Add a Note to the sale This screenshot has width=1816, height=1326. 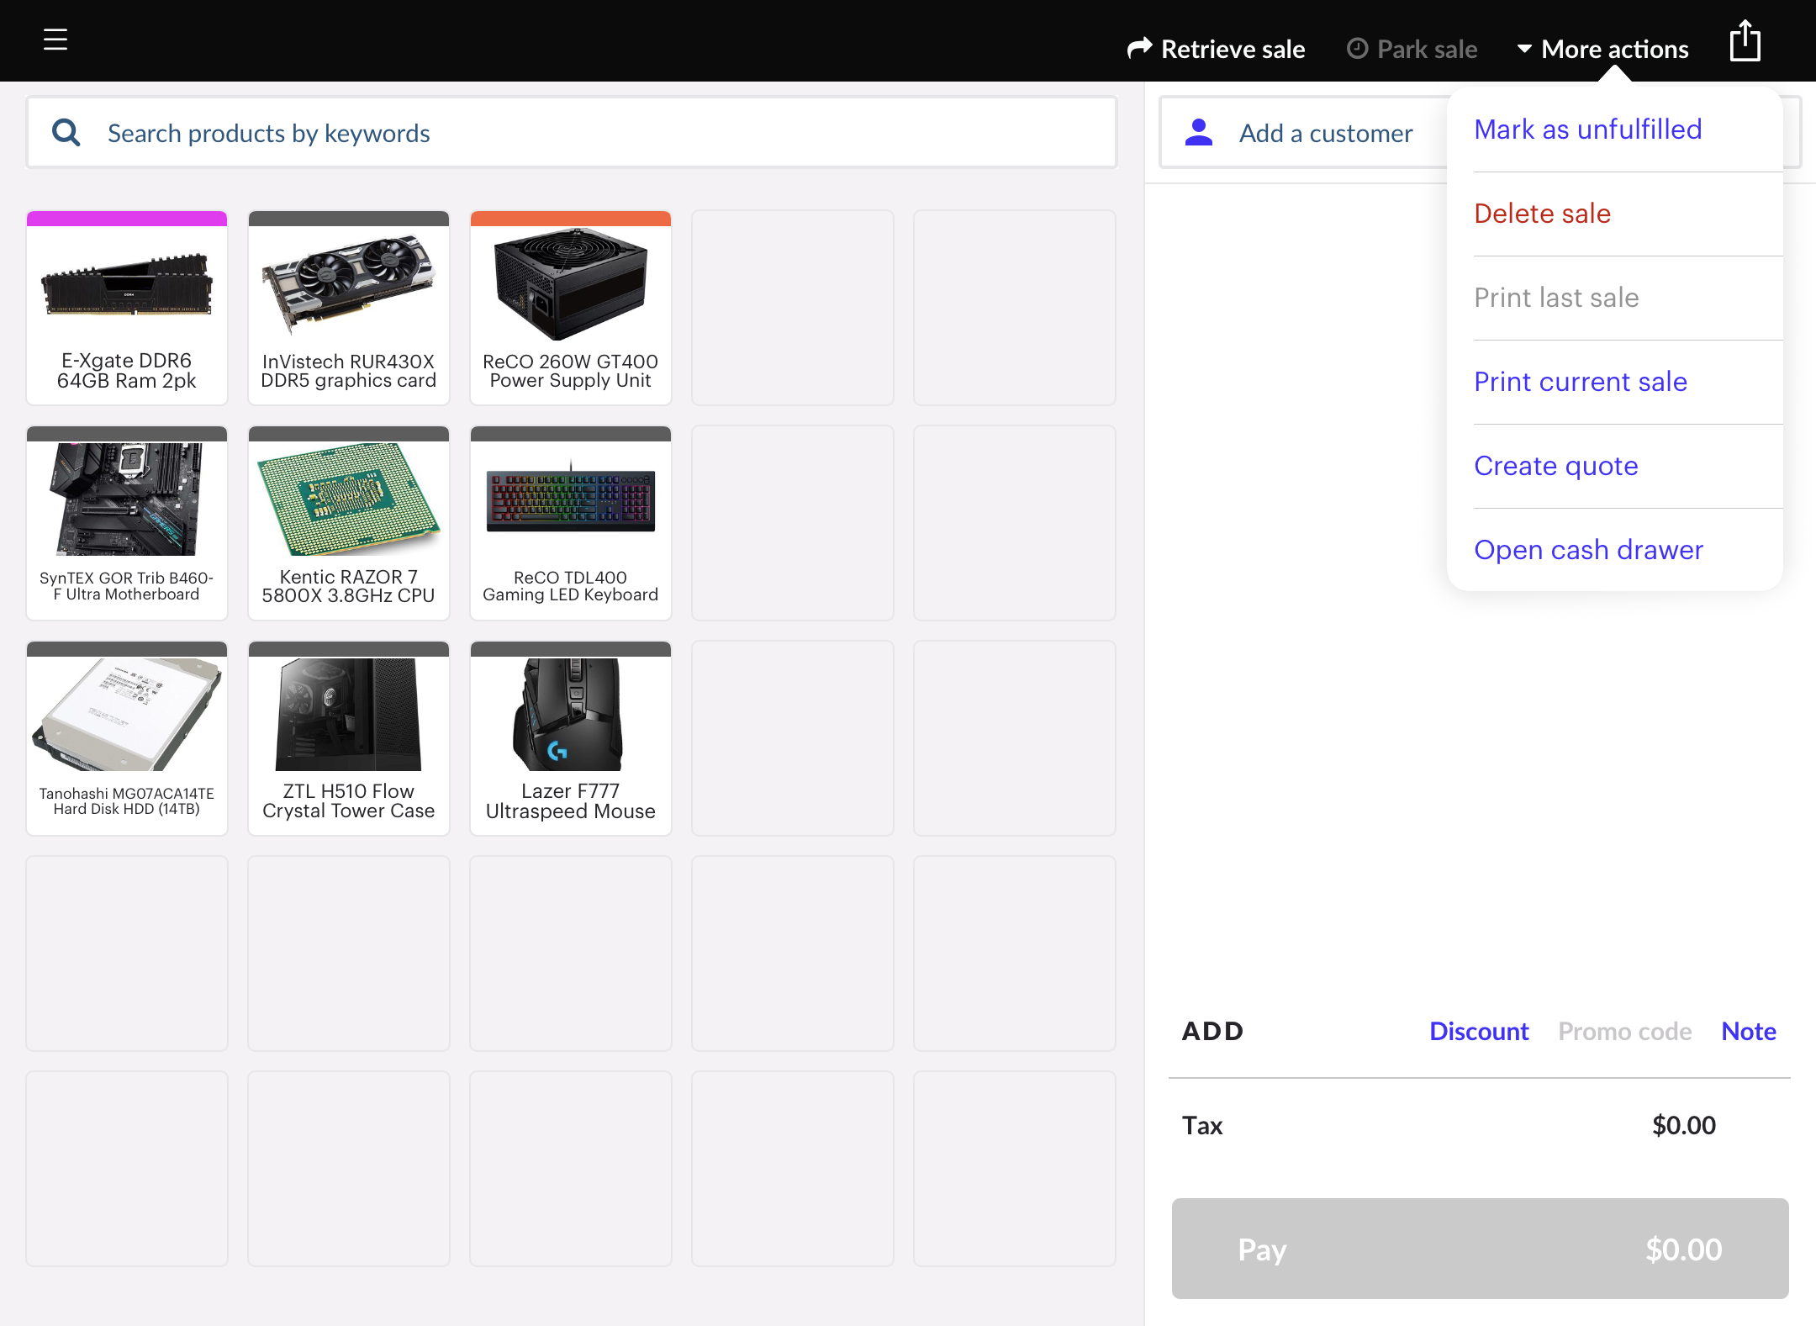coord(1748,1031)
